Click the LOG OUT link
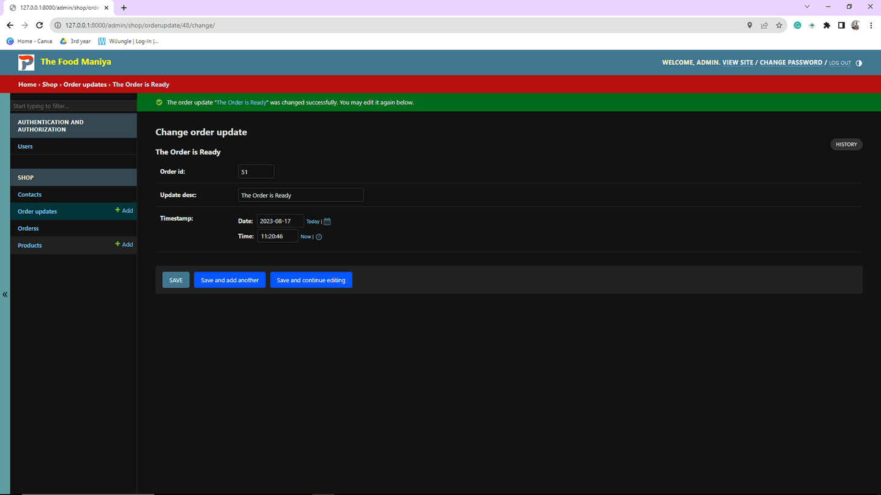The width and height of the screenshot is (881, 495). (x=840, y=63)
